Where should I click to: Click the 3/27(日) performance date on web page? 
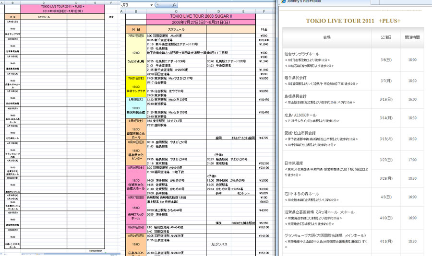[386, 160]
